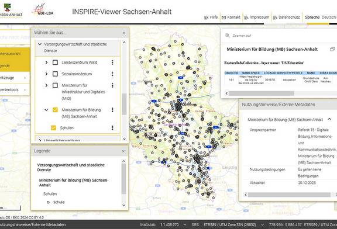The image size is (337, 229).
Task: Open options menu for Schulen layer
Action: (x=112, y=128)
